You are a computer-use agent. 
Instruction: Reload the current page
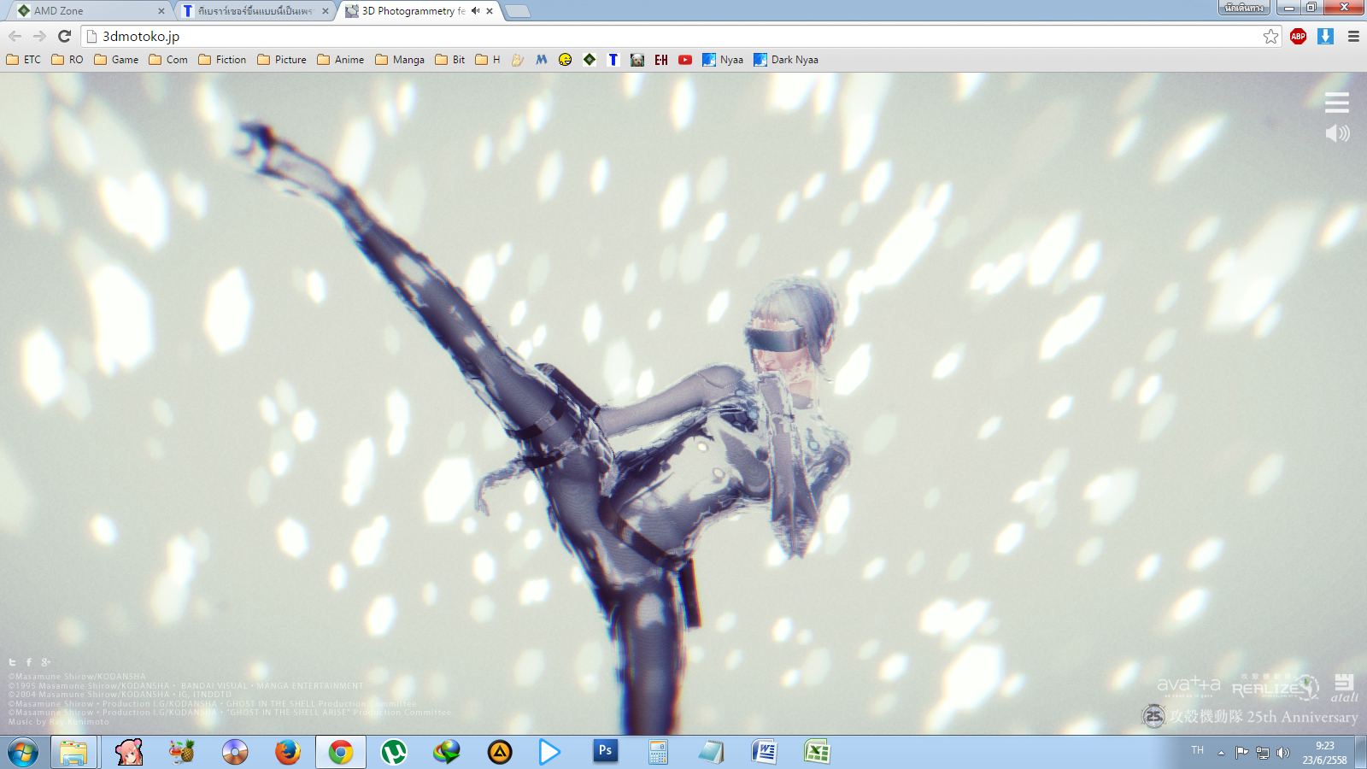[64, 36]
